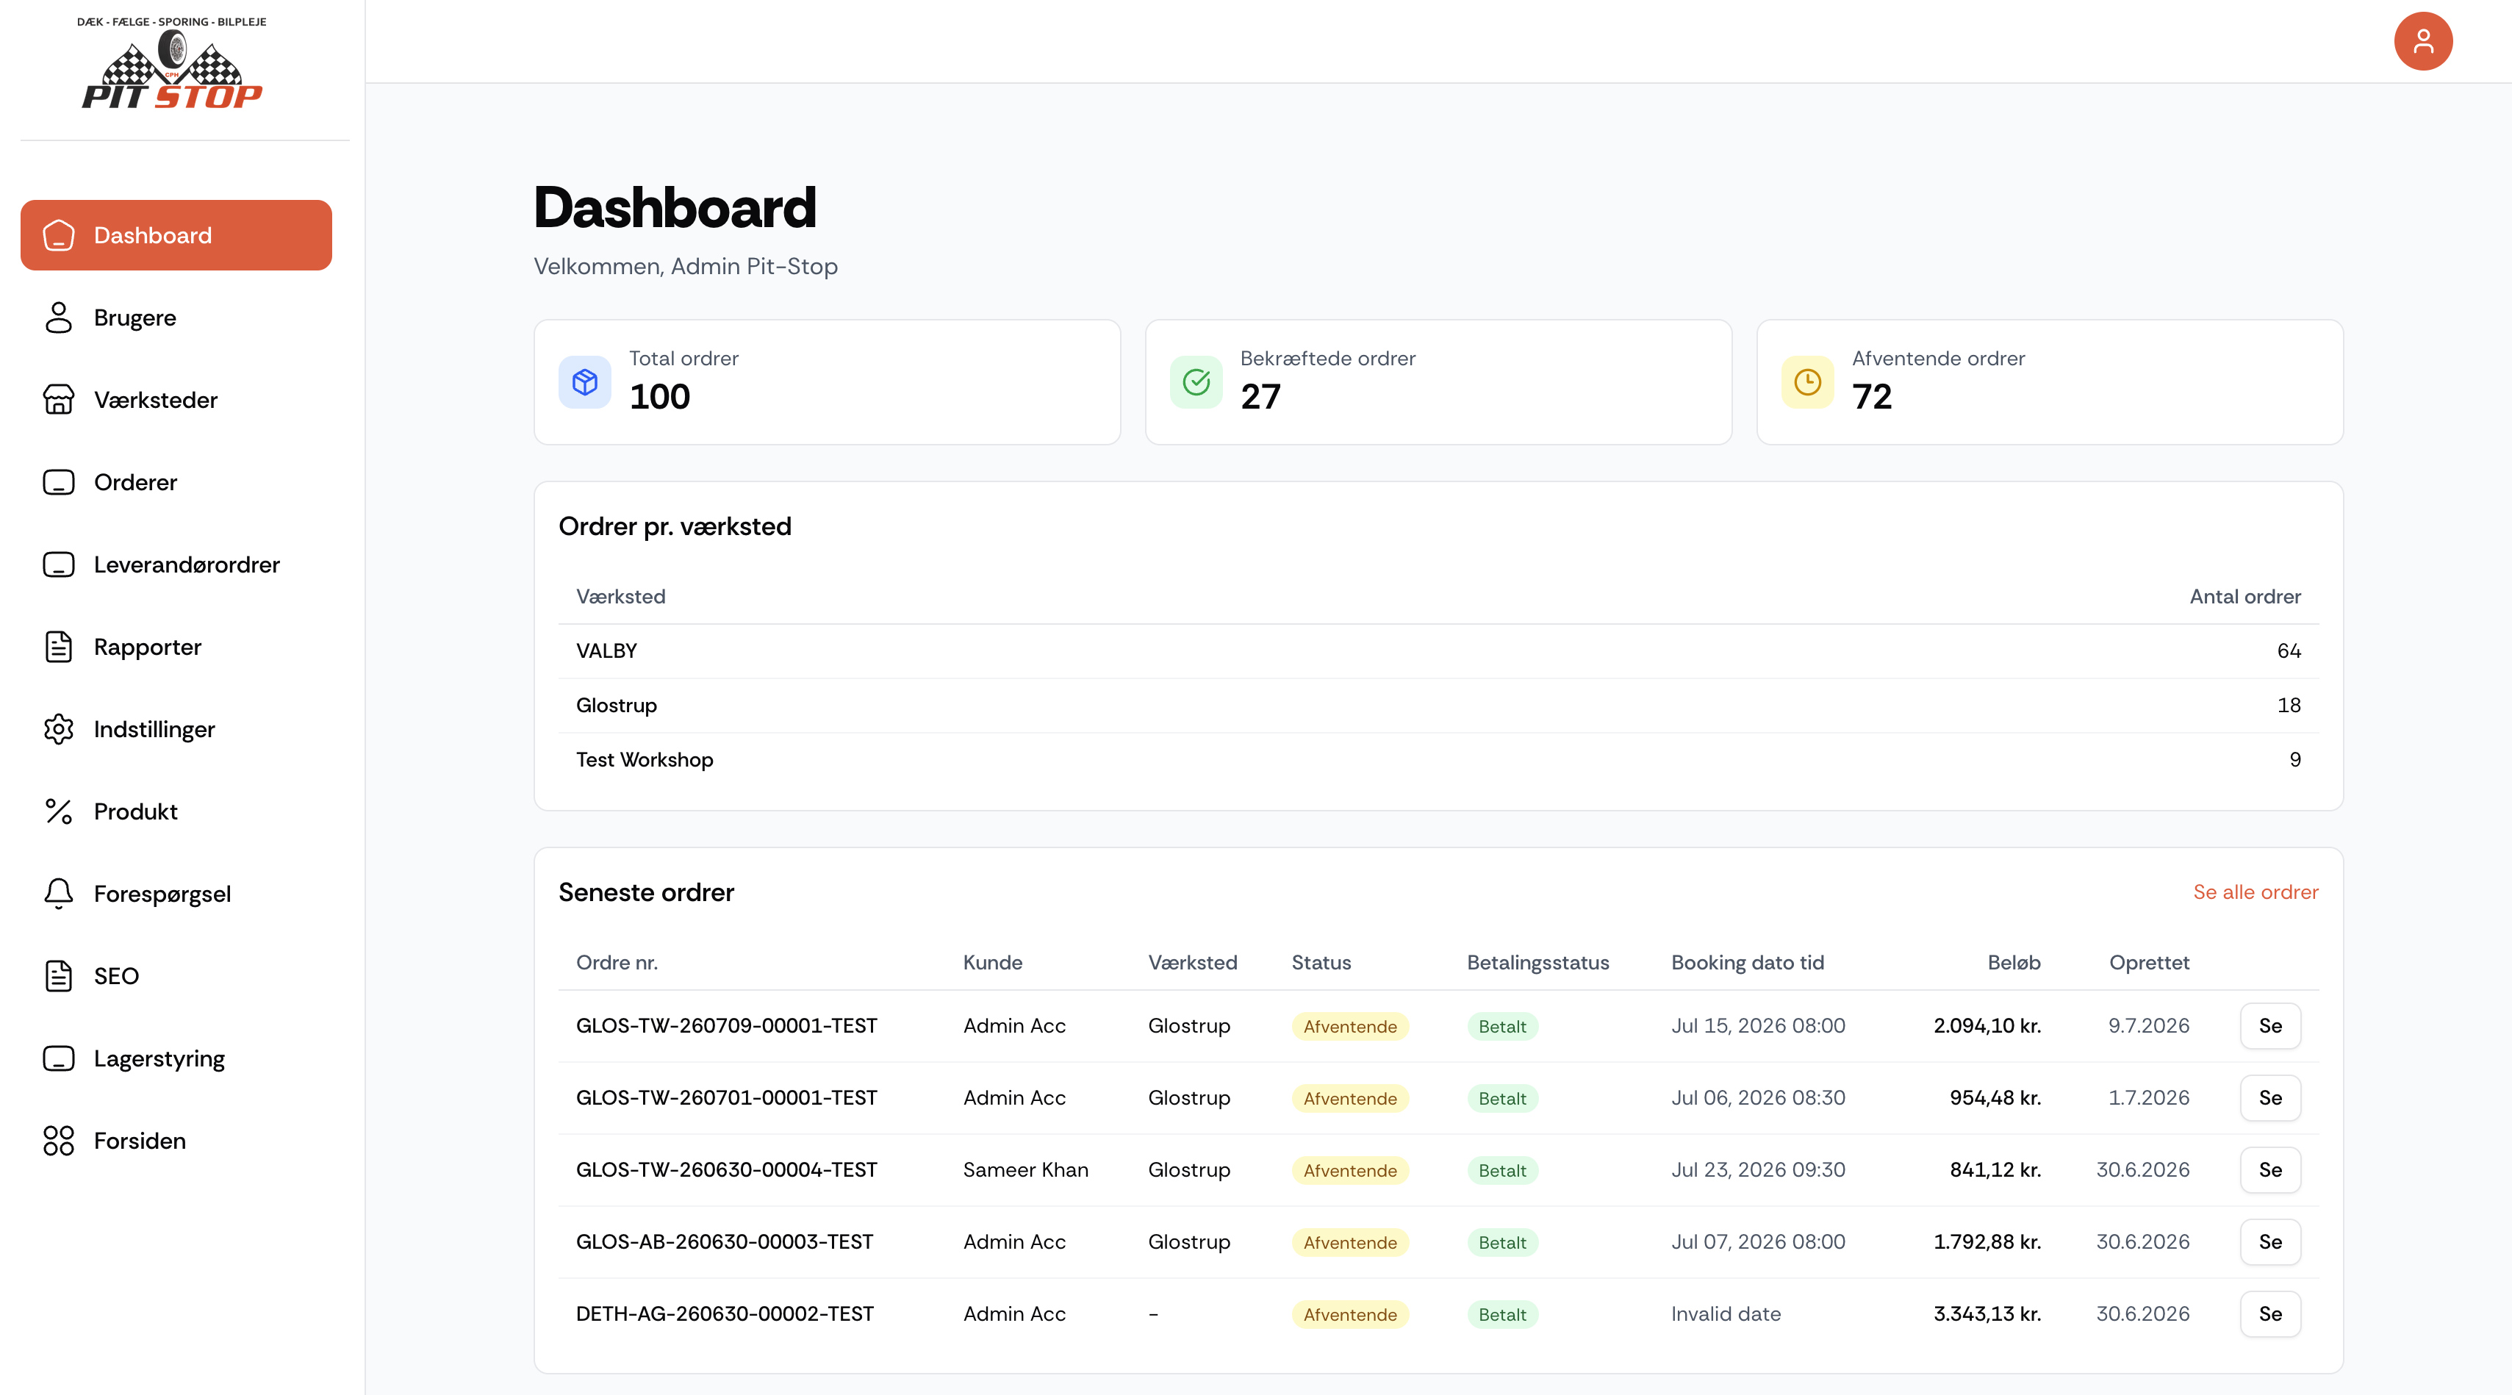The image size is (2512, 1395).
Task: Open the Indstillinger menu label
Action: 154,728
